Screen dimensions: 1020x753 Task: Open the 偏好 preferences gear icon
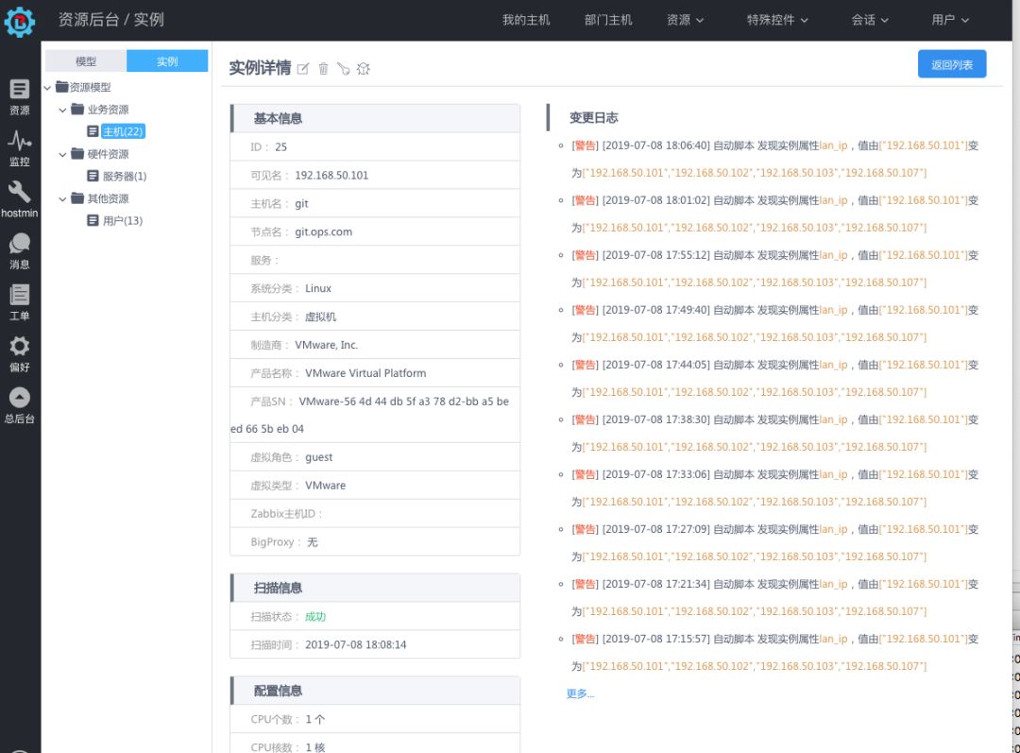click(19, 353)
